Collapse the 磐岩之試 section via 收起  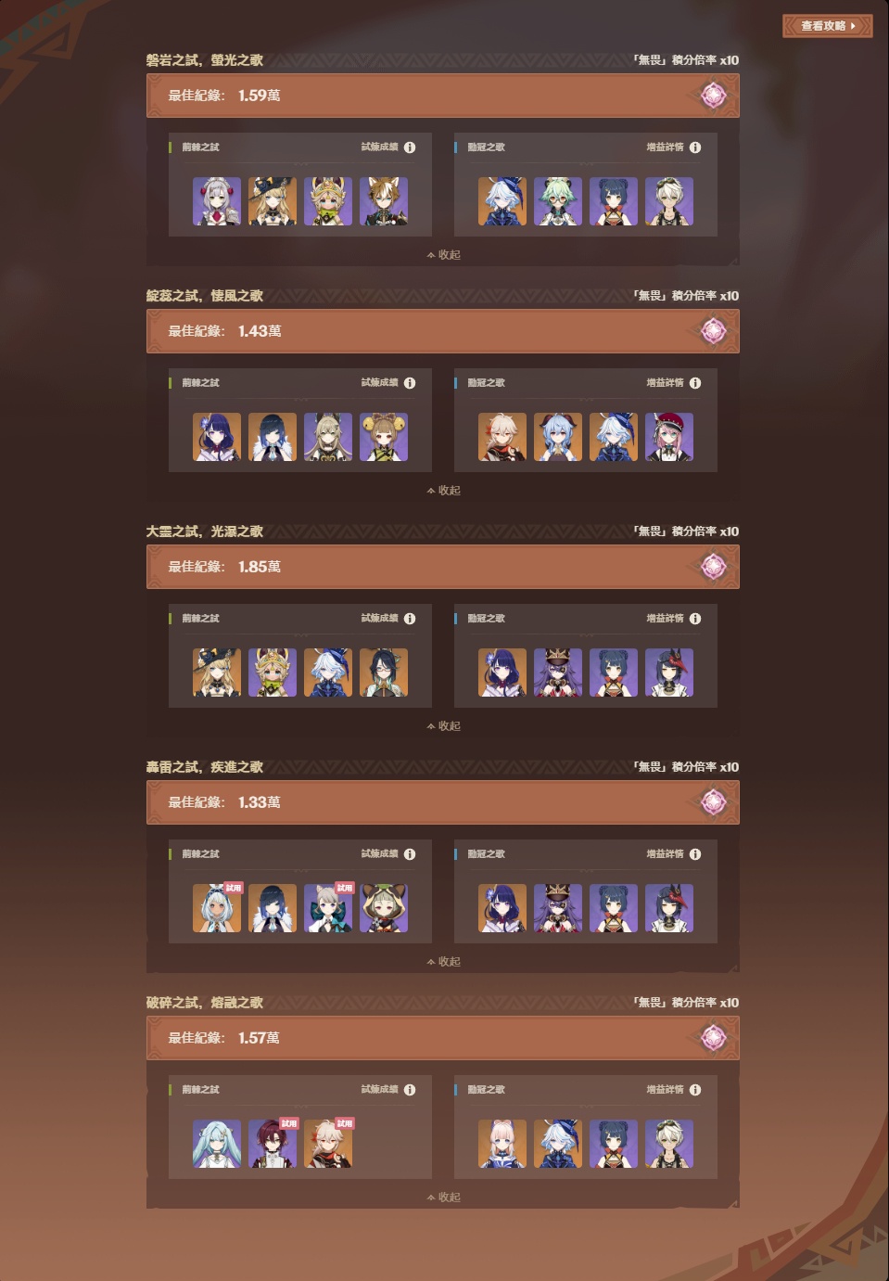point(443,255)
